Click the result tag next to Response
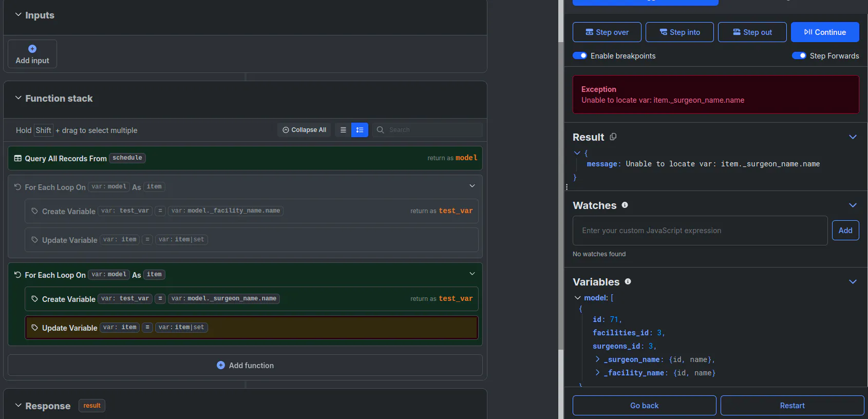This screenshot has width=868, height=419. tap(92, 406)
